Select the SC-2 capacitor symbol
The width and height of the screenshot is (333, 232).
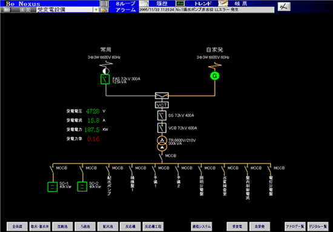(x=82, y=187)
